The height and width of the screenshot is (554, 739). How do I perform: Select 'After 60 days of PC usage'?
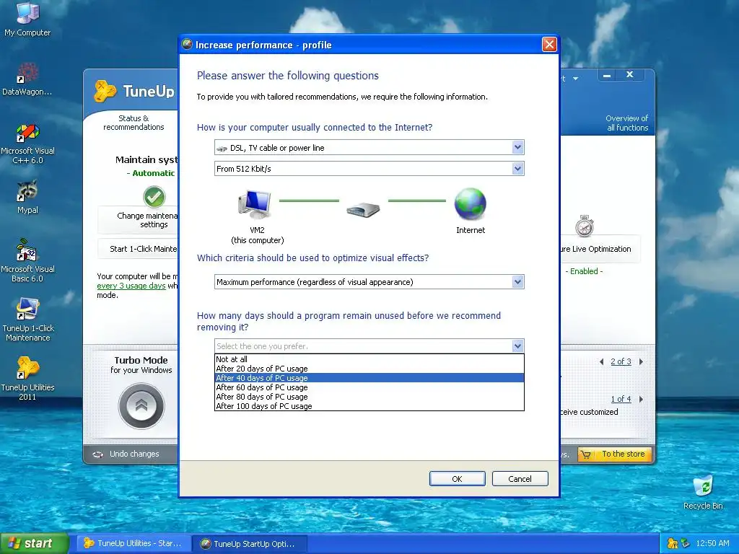pos(369,387)
